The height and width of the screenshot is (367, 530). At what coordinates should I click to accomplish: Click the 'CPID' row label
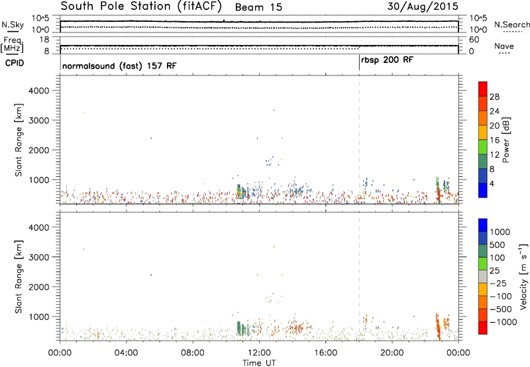point(15,63)
